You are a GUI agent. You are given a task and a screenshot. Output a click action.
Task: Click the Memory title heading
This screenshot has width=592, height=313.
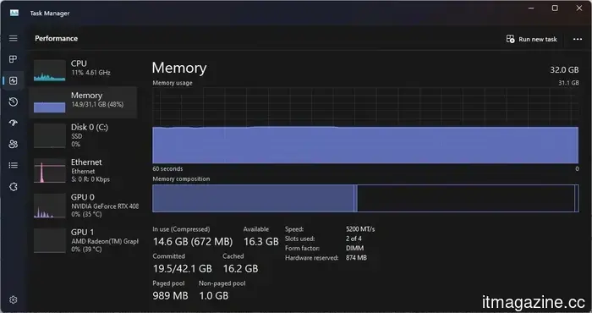[x=179, y=68]
